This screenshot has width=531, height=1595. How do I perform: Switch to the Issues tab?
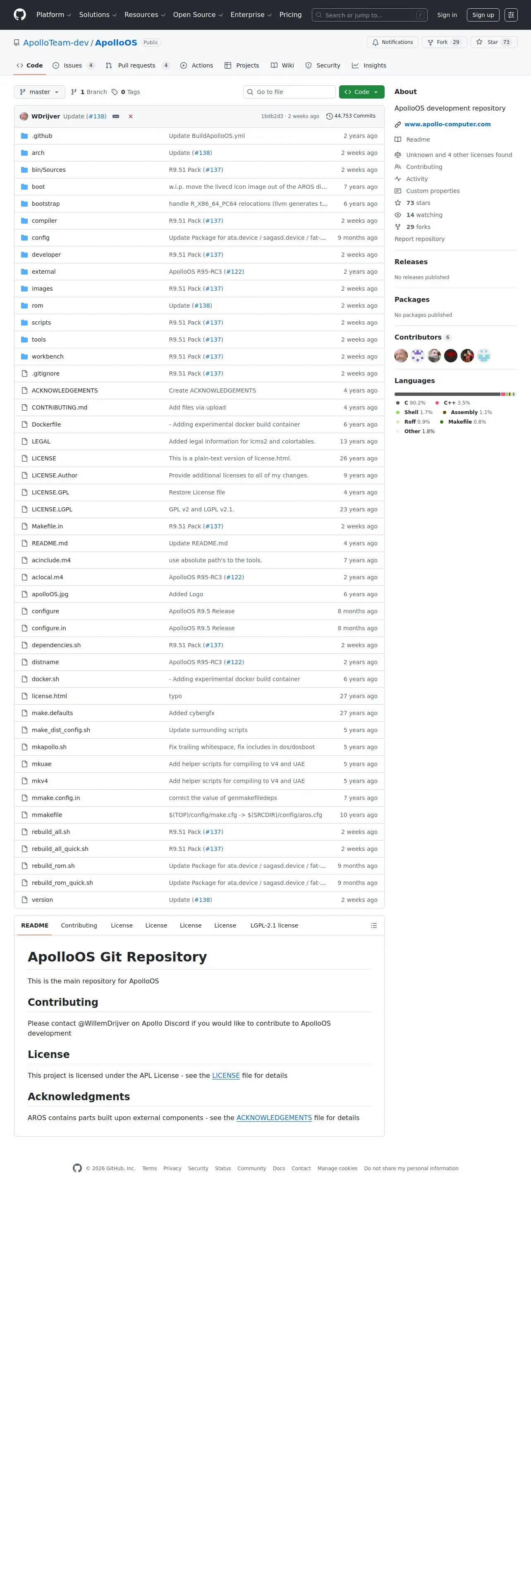click(x=74, y=66)
